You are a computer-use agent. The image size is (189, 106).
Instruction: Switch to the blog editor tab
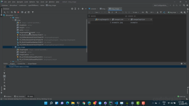click(x=104, y=9)
